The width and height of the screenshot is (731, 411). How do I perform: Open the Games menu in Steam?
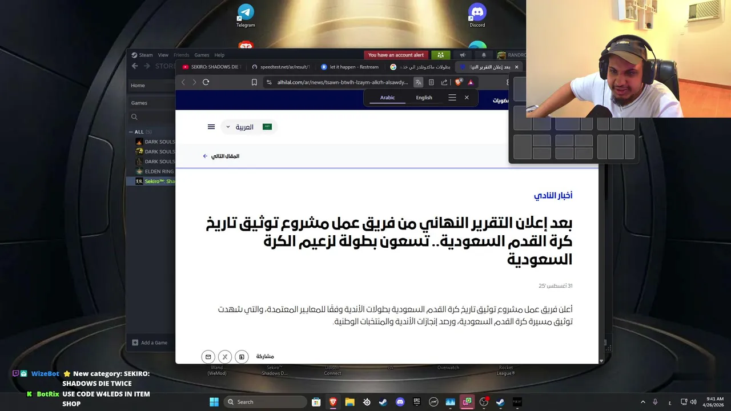(202, 55)
